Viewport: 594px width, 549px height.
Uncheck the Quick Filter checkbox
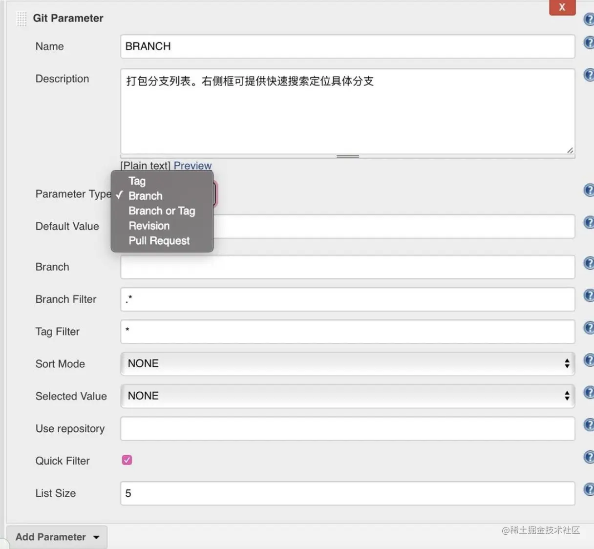pos(127,460)
